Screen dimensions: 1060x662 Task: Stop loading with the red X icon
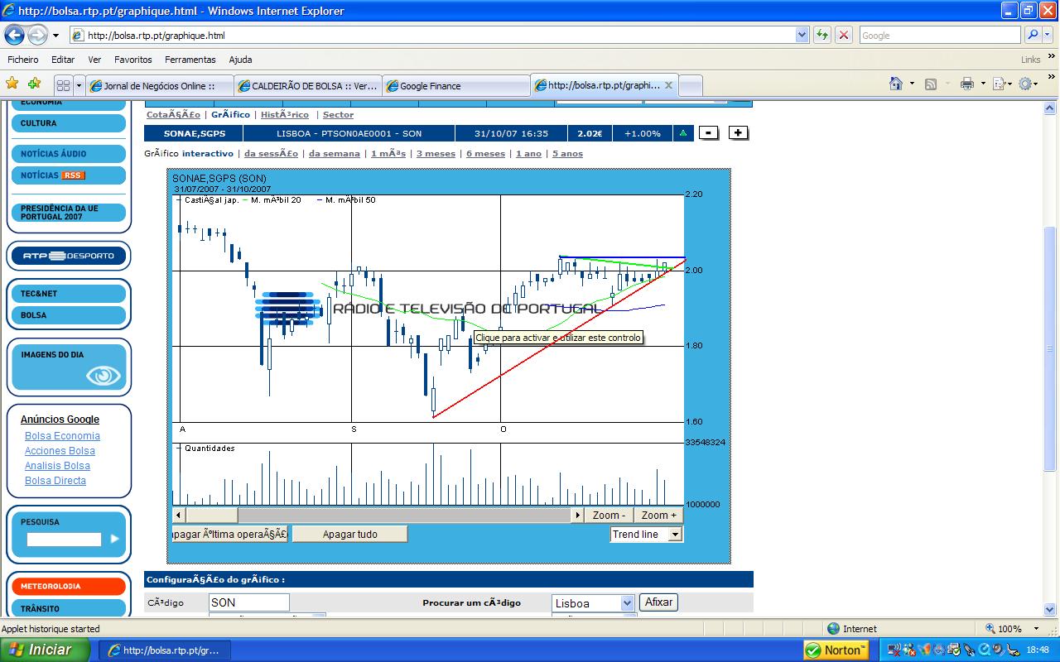click(844, 35)
